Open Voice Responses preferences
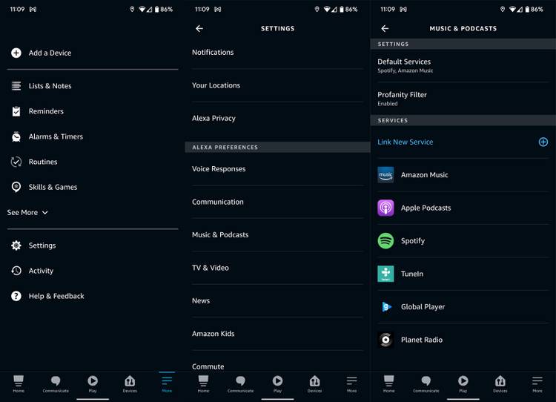 coord(278,169)
